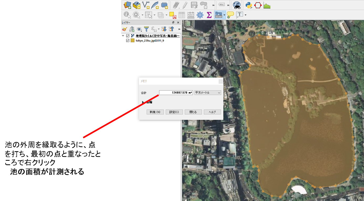Select the Identify Features tool
The width and height of the screenshot is (364, 201).
(127, 15)
